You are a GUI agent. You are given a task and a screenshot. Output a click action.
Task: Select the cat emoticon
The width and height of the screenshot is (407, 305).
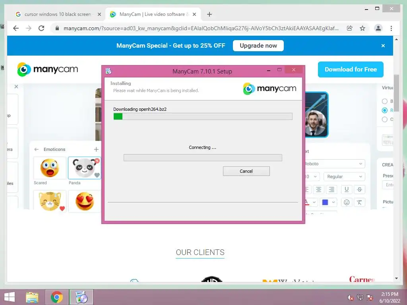(50, 201)
